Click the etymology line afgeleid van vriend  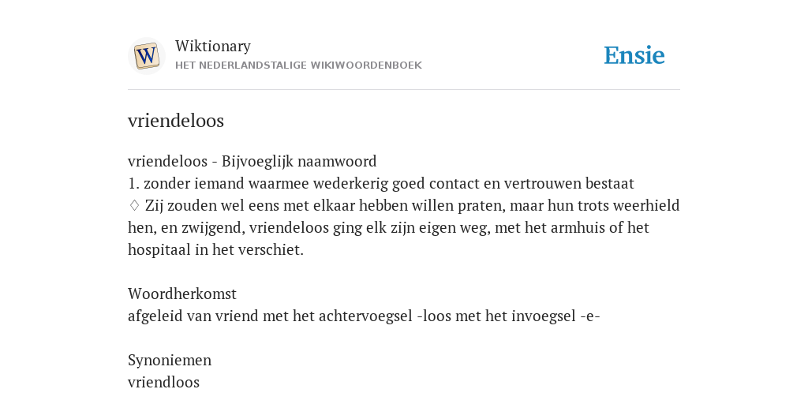click(364, 316)
